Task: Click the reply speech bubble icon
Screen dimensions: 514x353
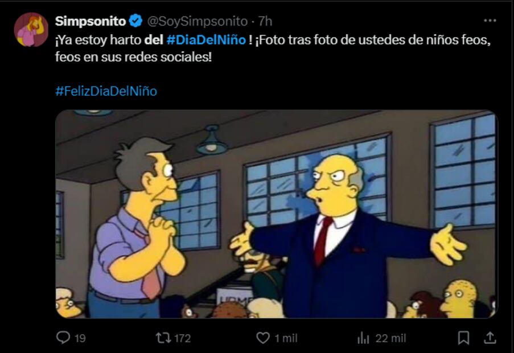Action: click(63, 338)
